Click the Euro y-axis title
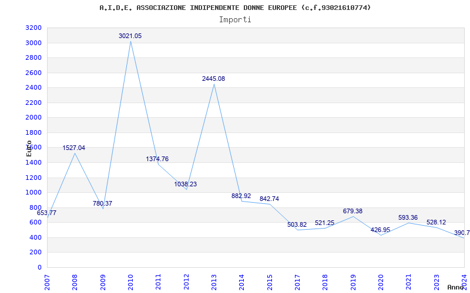This screenshot has width=470, height=293. click(x=29, y=148)
